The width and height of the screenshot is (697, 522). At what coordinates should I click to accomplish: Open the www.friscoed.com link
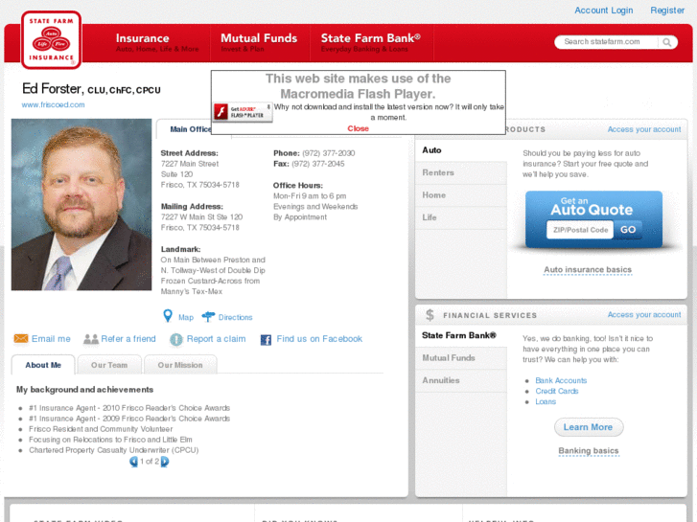point(53,104)
